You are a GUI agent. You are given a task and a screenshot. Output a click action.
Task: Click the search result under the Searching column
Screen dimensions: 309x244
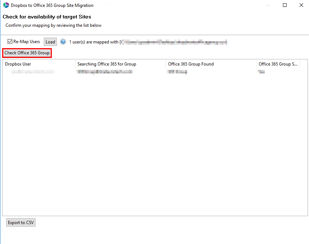click(105, 71)
